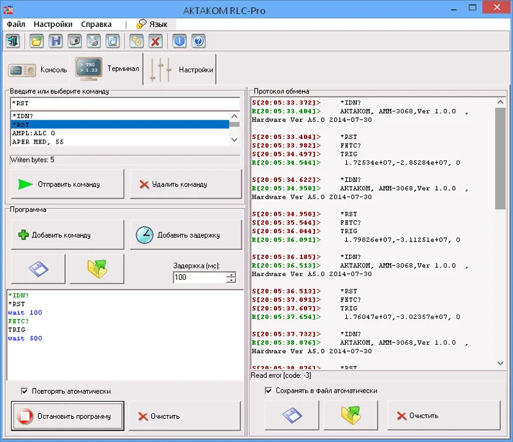Screen dimensions: 513x442
Task: Expand command list with down arrow
Action: click(x=234, y=140)
